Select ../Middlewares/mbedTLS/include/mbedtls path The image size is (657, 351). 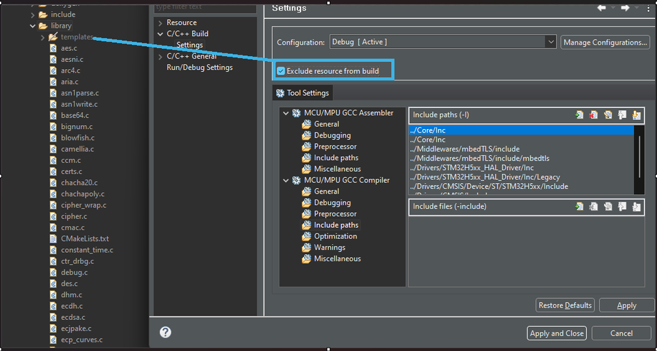pos(479,158)
